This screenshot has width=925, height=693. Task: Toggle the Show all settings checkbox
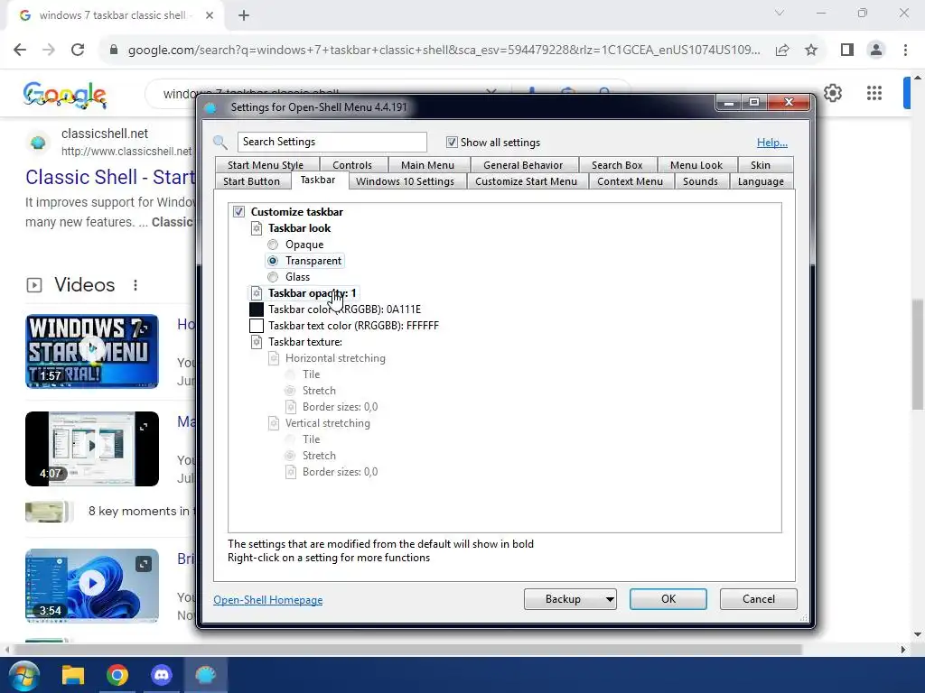[x=452, y=142]
